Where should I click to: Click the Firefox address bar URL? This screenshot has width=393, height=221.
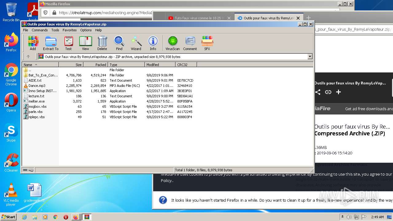(x=105, y=13)
